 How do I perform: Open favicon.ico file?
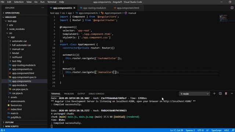click(x=16, y=105)
